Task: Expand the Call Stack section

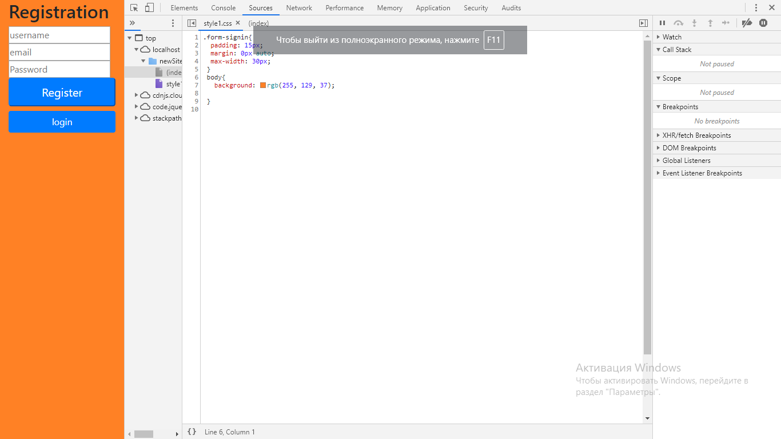Action: point(717,50)
